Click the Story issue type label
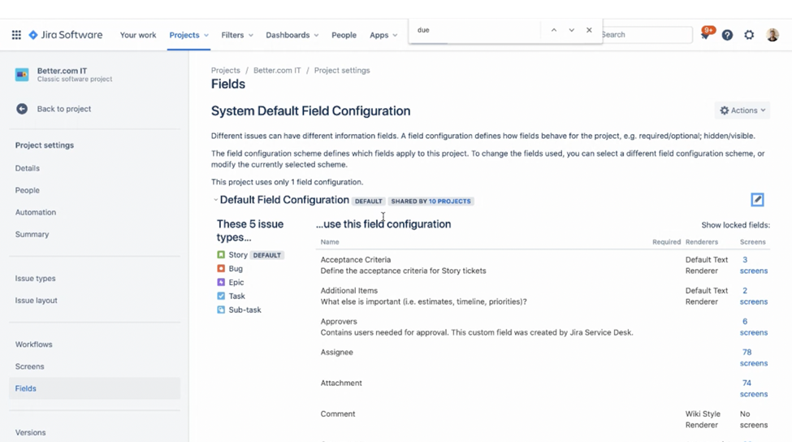792x442 pixels. (238, 254)
